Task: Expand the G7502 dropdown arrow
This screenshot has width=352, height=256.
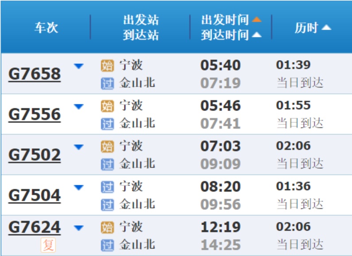Action: tap(78, 147)
